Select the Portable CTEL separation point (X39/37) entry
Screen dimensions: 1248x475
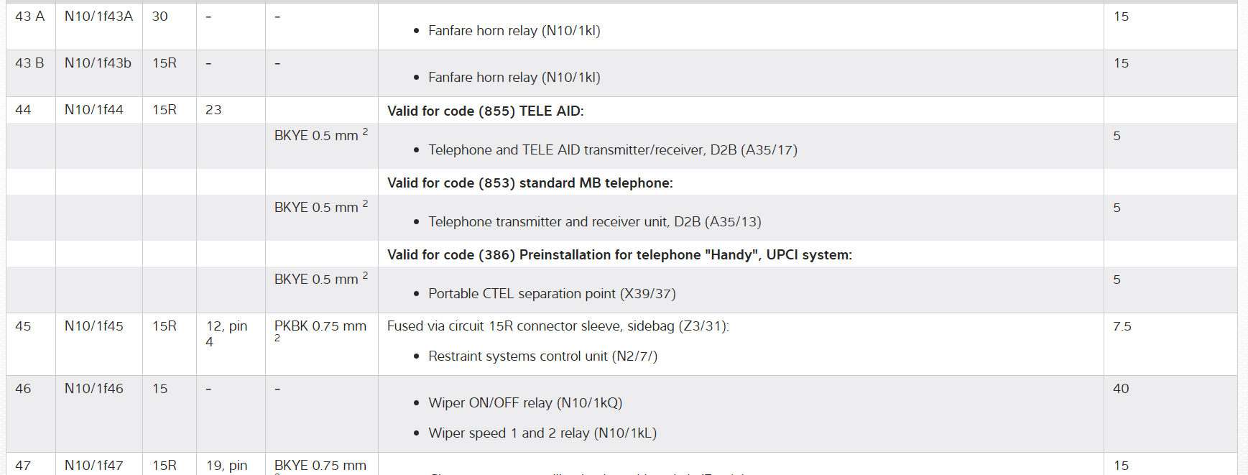pyautogui.click(x=551, y=294)
